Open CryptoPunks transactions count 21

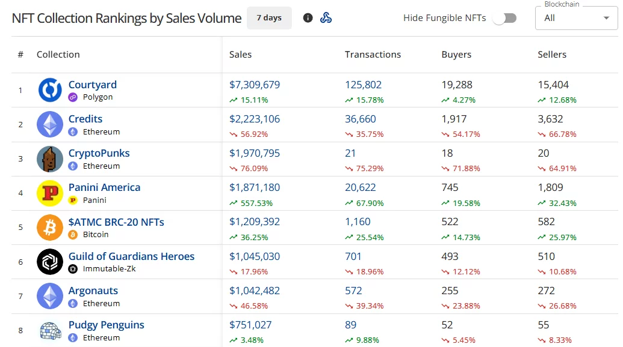point(350,153)
